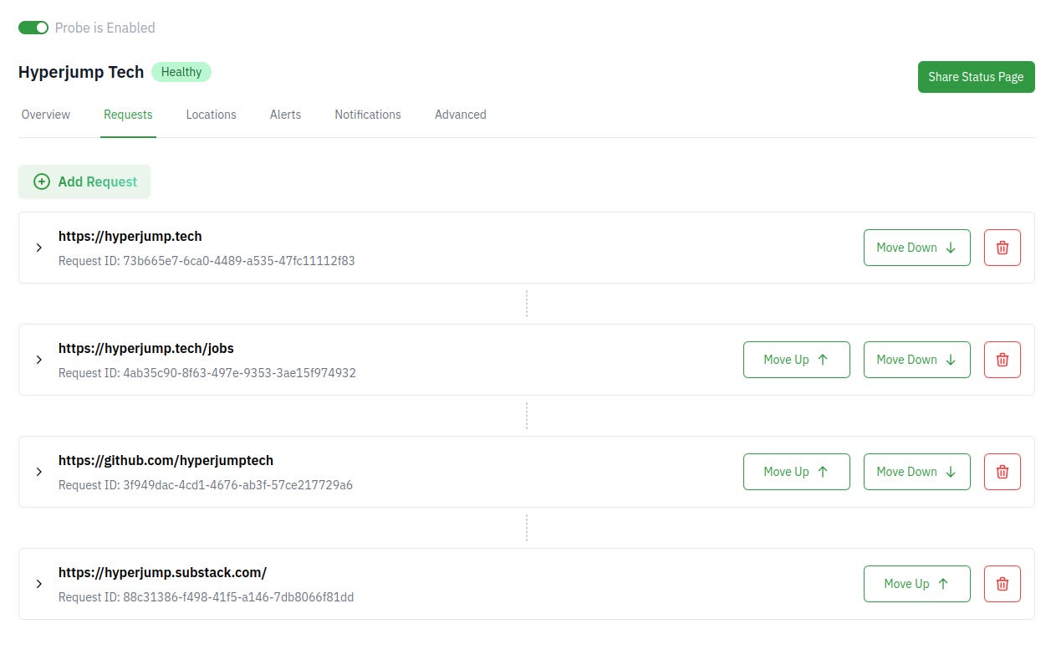Click trash icon beside hyperjump.substack.com
This screenshot has width=1051, height=665.
[x=1002, y=584]
